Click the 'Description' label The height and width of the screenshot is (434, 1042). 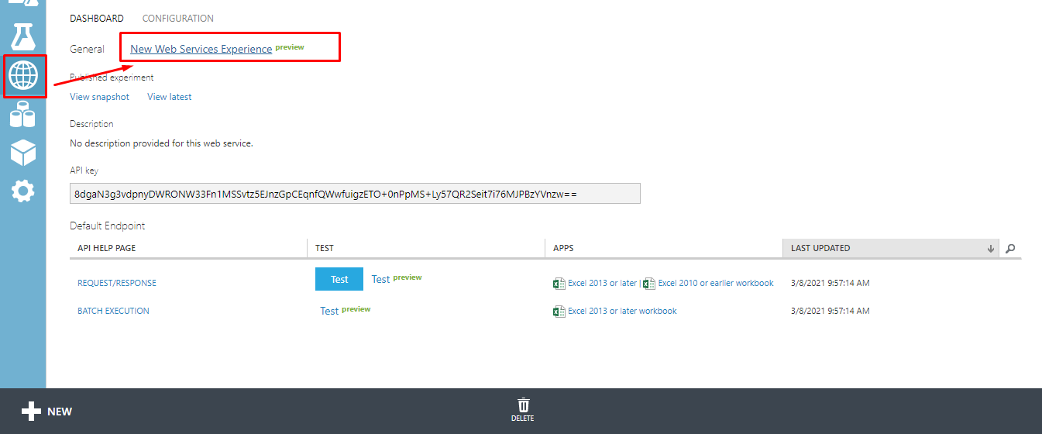[x=91, y=124]
